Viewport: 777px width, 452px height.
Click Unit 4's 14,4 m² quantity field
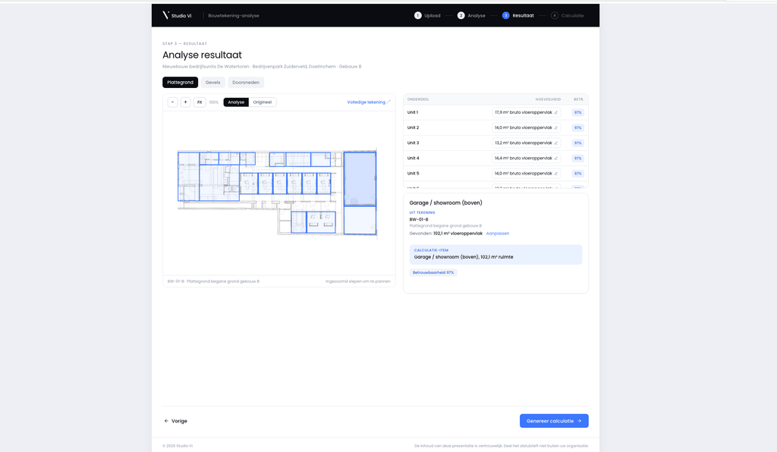click(x=527, y=159)
